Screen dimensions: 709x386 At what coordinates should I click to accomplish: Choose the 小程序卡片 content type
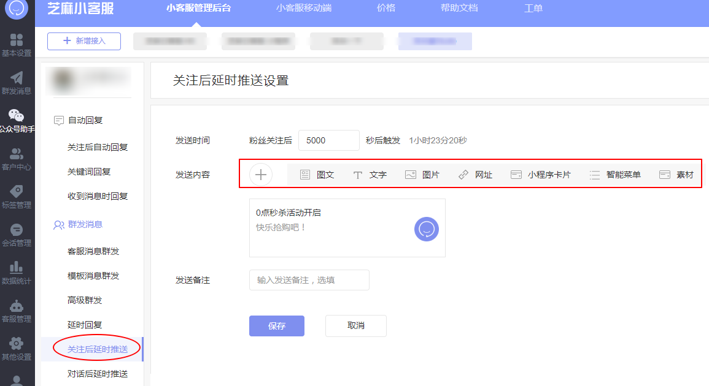coord(541,175)
